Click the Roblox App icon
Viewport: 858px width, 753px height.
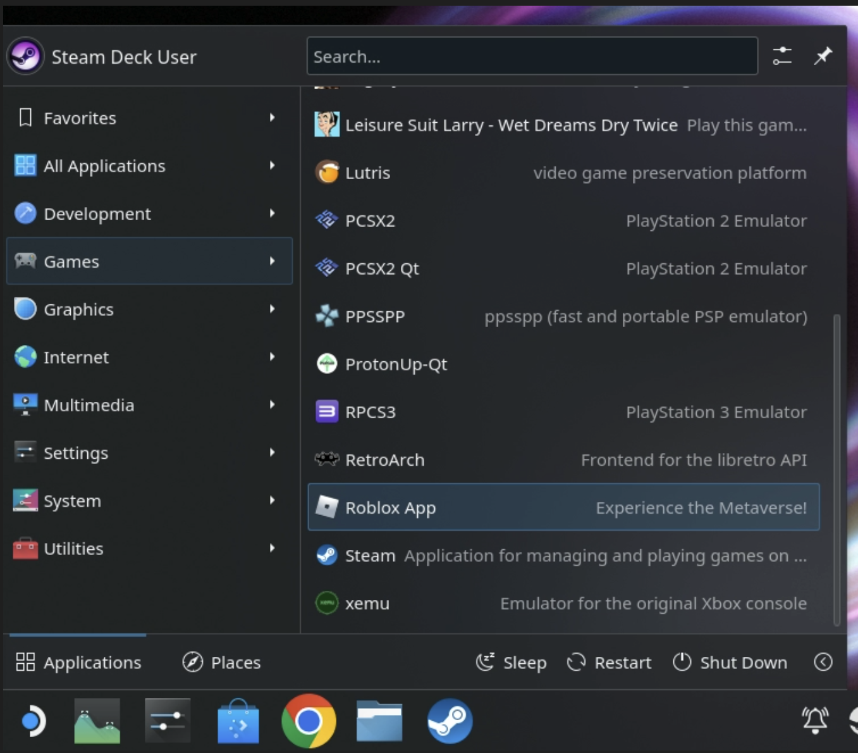327,507
